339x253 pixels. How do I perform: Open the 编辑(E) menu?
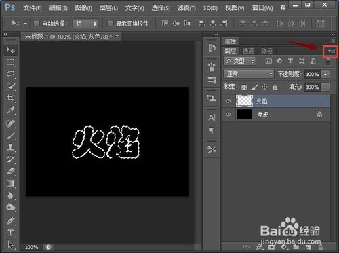point(58,8)
